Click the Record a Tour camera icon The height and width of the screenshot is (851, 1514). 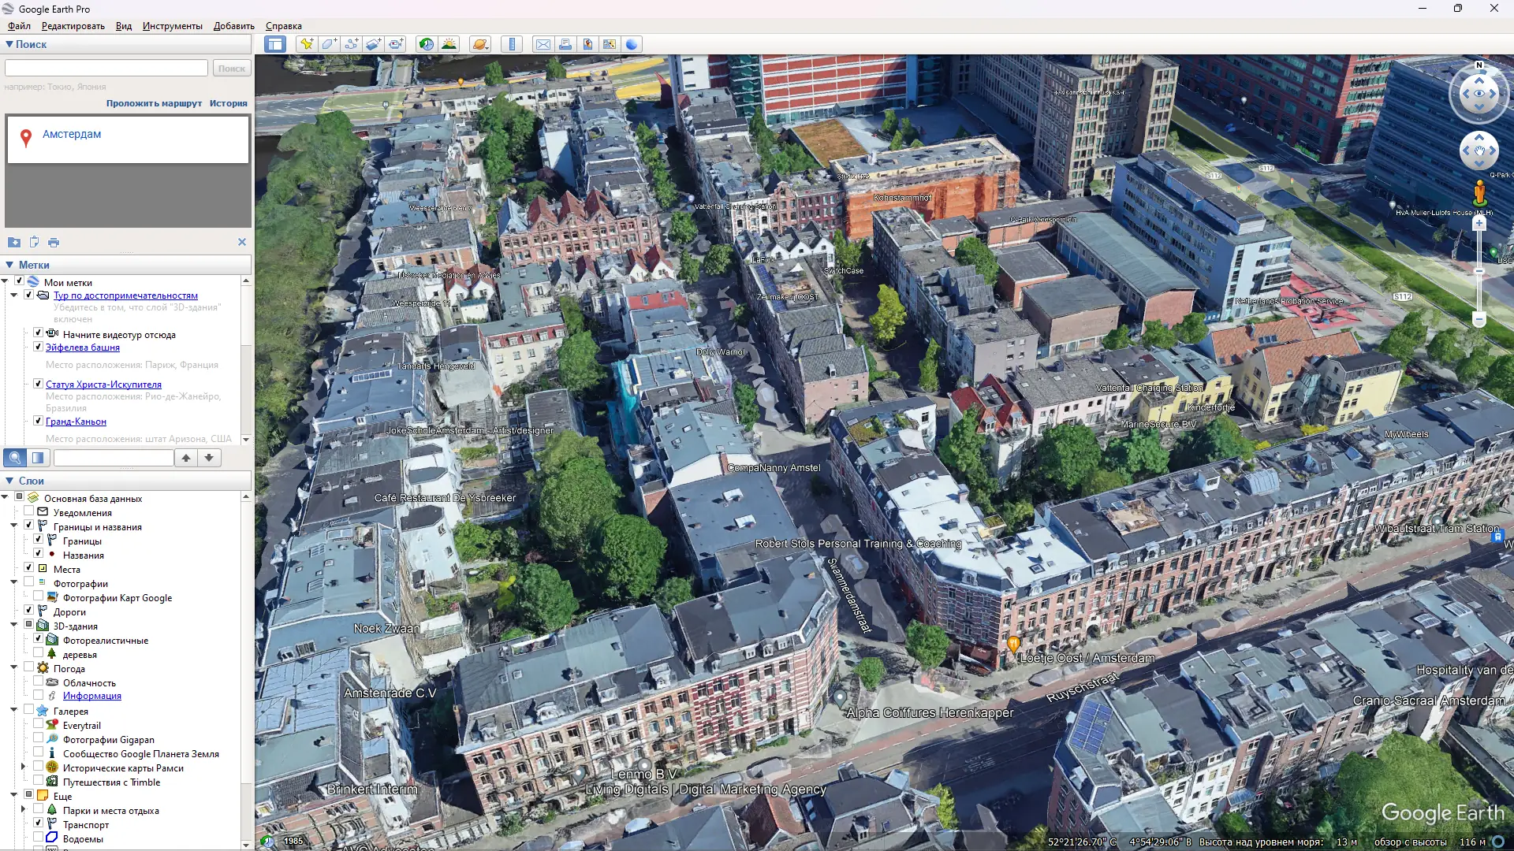pyautogui.click(x=396, y=44)
